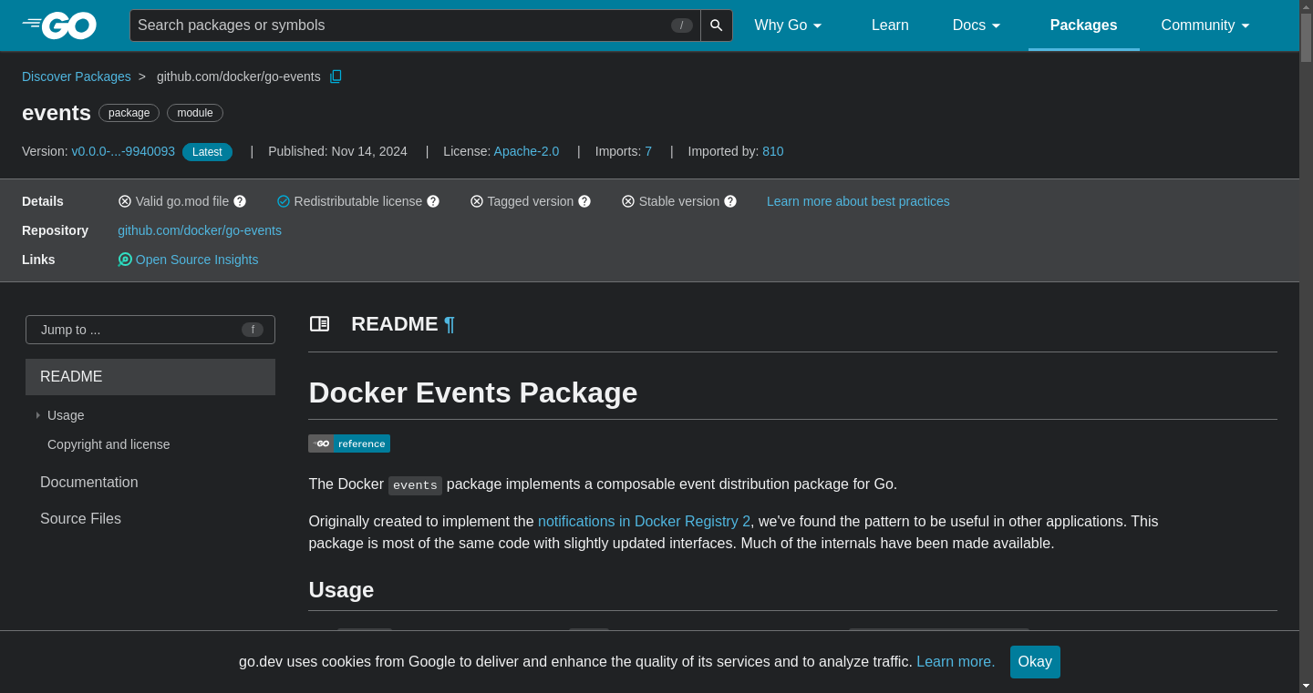Click the Published: Nov 14, 2024 text
The image size is (1313, 693).
337,151
